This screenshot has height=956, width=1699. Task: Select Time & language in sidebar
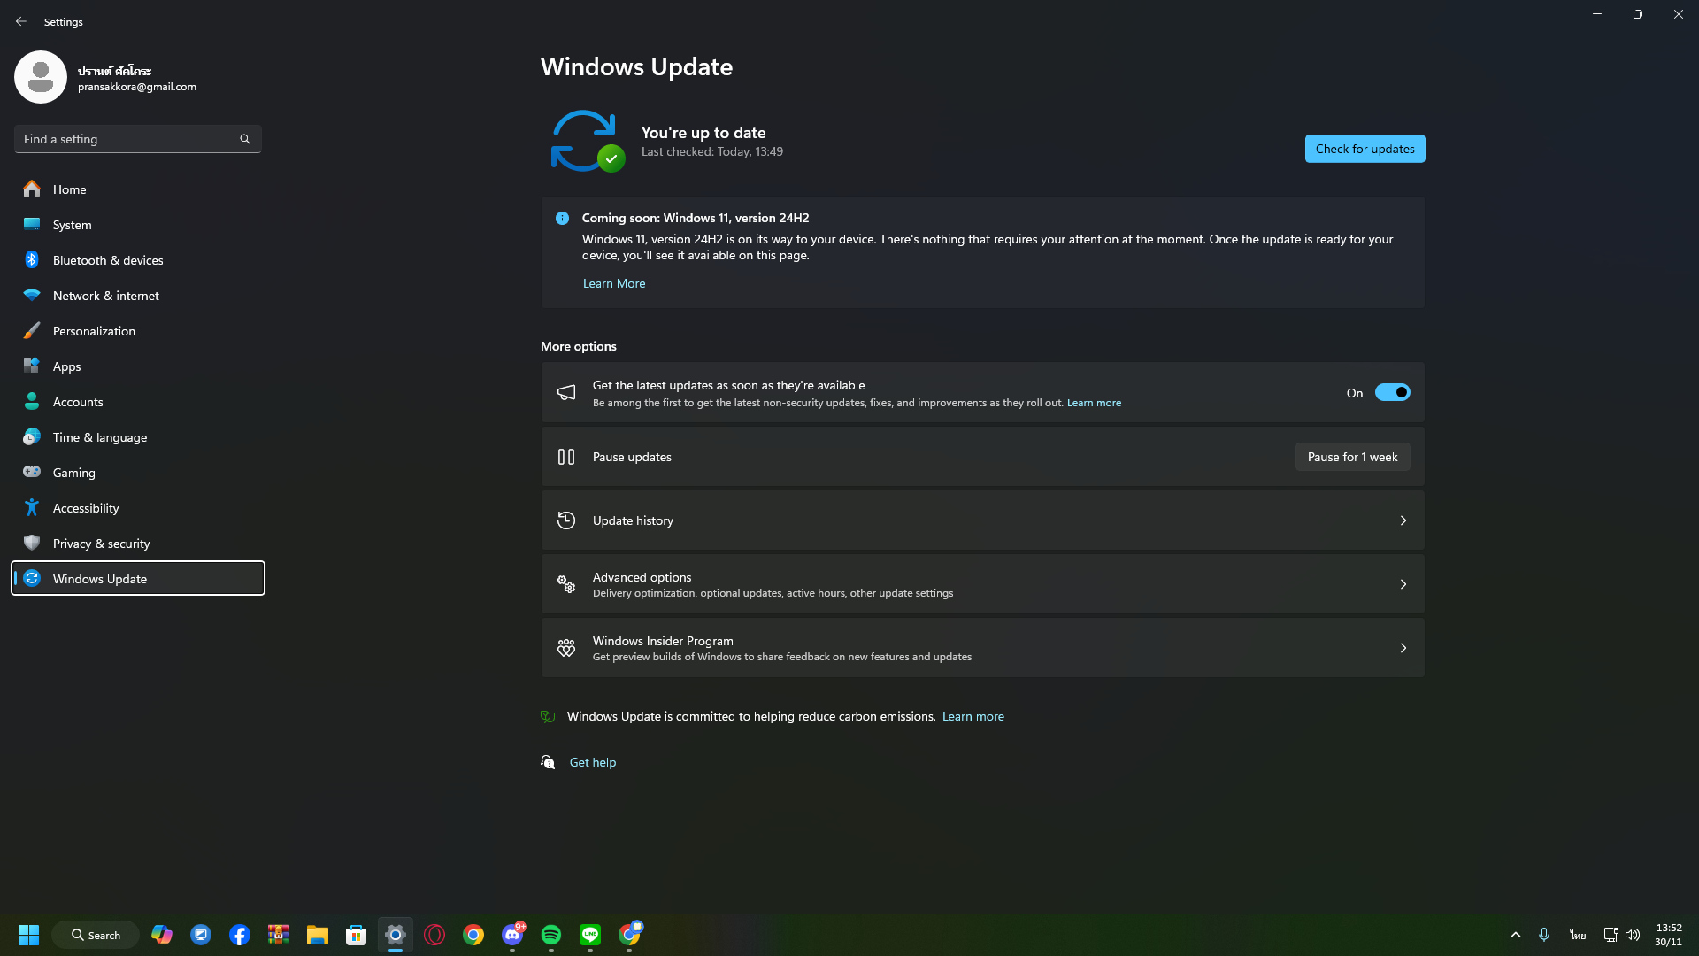click(138, 437)
